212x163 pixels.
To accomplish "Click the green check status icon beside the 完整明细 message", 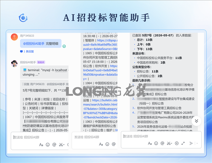I will (x=64, y=46).
